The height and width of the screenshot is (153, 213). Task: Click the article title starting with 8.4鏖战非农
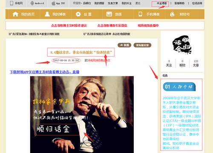(x=81, y=52)
